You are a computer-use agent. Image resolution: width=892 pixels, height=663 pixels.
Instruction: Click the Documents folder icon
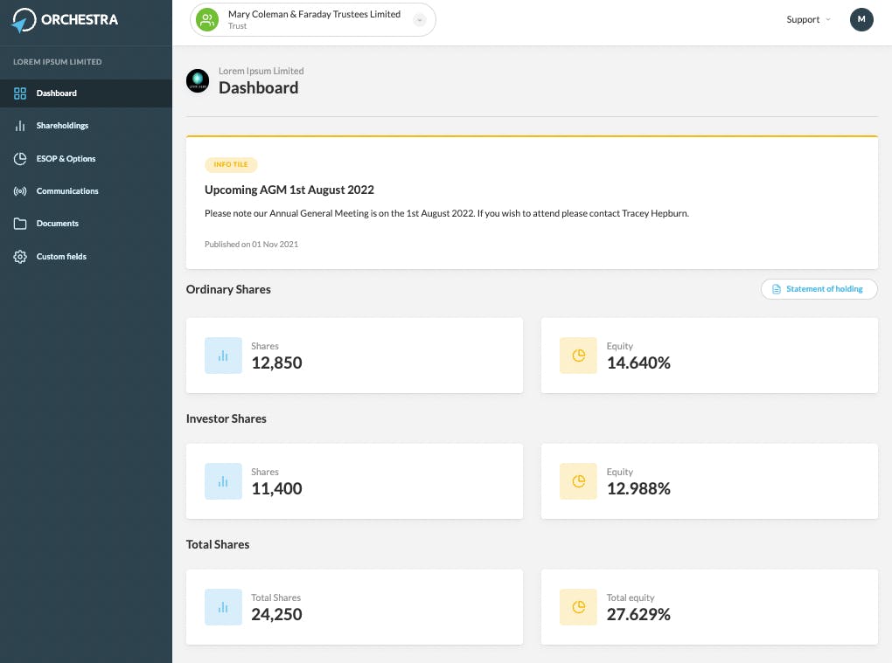20,224
